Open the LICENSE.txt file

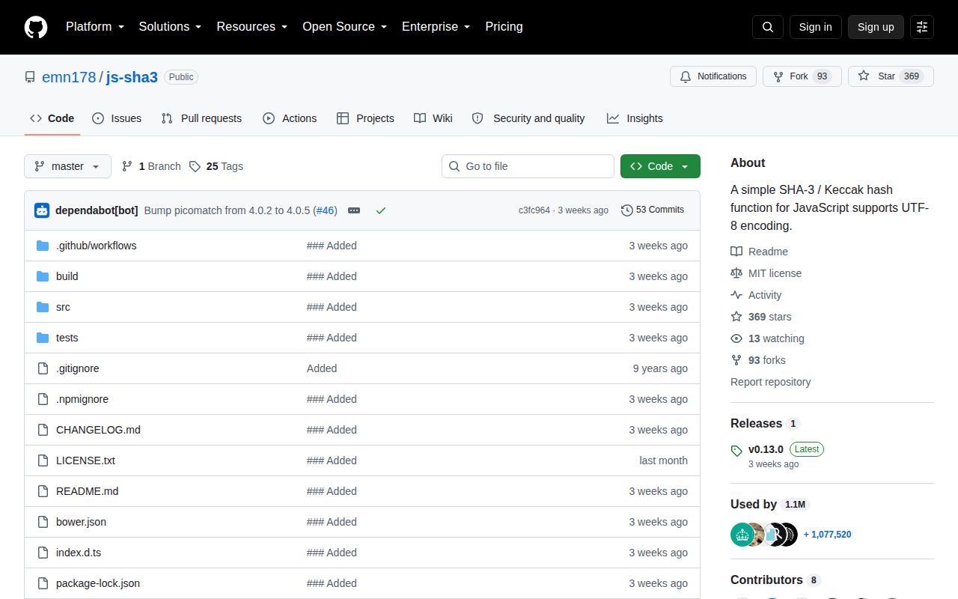85,460
